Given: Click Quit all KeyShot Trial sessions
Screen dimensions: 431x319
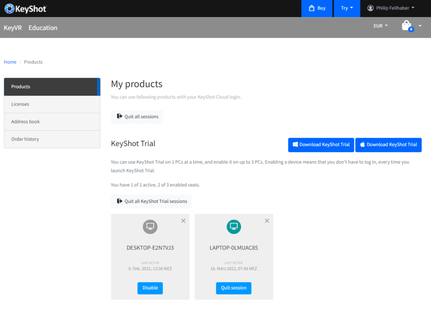Looking at the screenshot, I should pos(152,202).
